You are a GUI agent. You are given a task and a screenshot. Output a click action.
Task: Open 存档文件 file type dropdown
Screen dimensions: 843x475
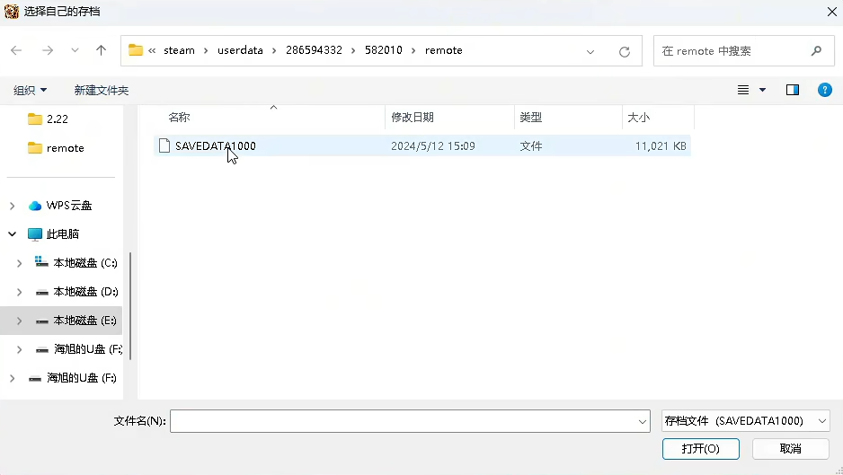(746, 421)
